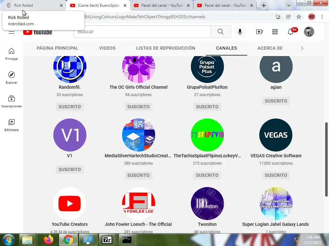Click SUSCRITO under MediaSilverHarlechStudioCreat...
The width and height of the screenshot is (329, 246).
138,175
